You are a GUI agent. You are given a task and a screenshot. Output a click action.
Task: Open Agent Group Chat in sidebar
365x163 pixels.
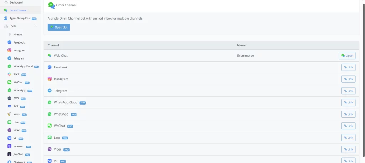[20, 19]
